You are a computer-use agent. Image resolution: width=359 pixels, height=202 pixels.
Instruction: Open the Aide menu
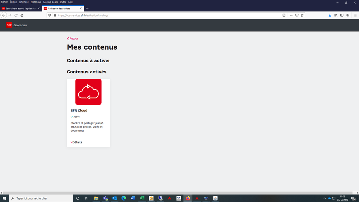[70, 2]
